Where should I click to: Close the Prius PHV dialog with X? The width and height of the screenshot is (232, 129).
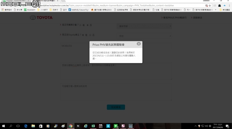139,44
